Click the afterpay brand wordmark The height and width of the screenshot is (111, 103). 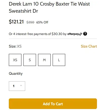(x=73, y=34)
